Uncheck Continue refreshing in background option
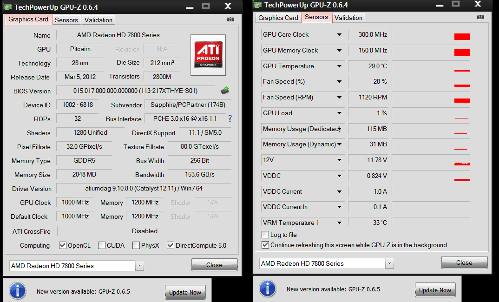Screen dimensions: 499x302 pos(265,245)
